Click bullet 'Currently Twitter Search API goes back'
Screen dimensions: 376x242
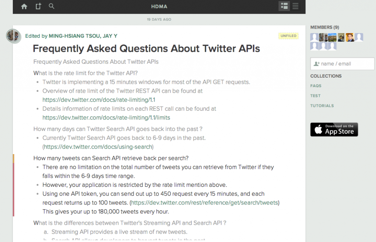coord(124,138)
